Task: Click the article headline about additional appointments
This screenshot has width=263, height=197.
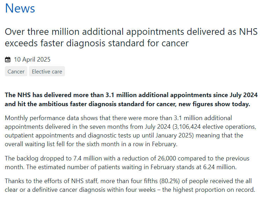Action: tap(131, 37)
